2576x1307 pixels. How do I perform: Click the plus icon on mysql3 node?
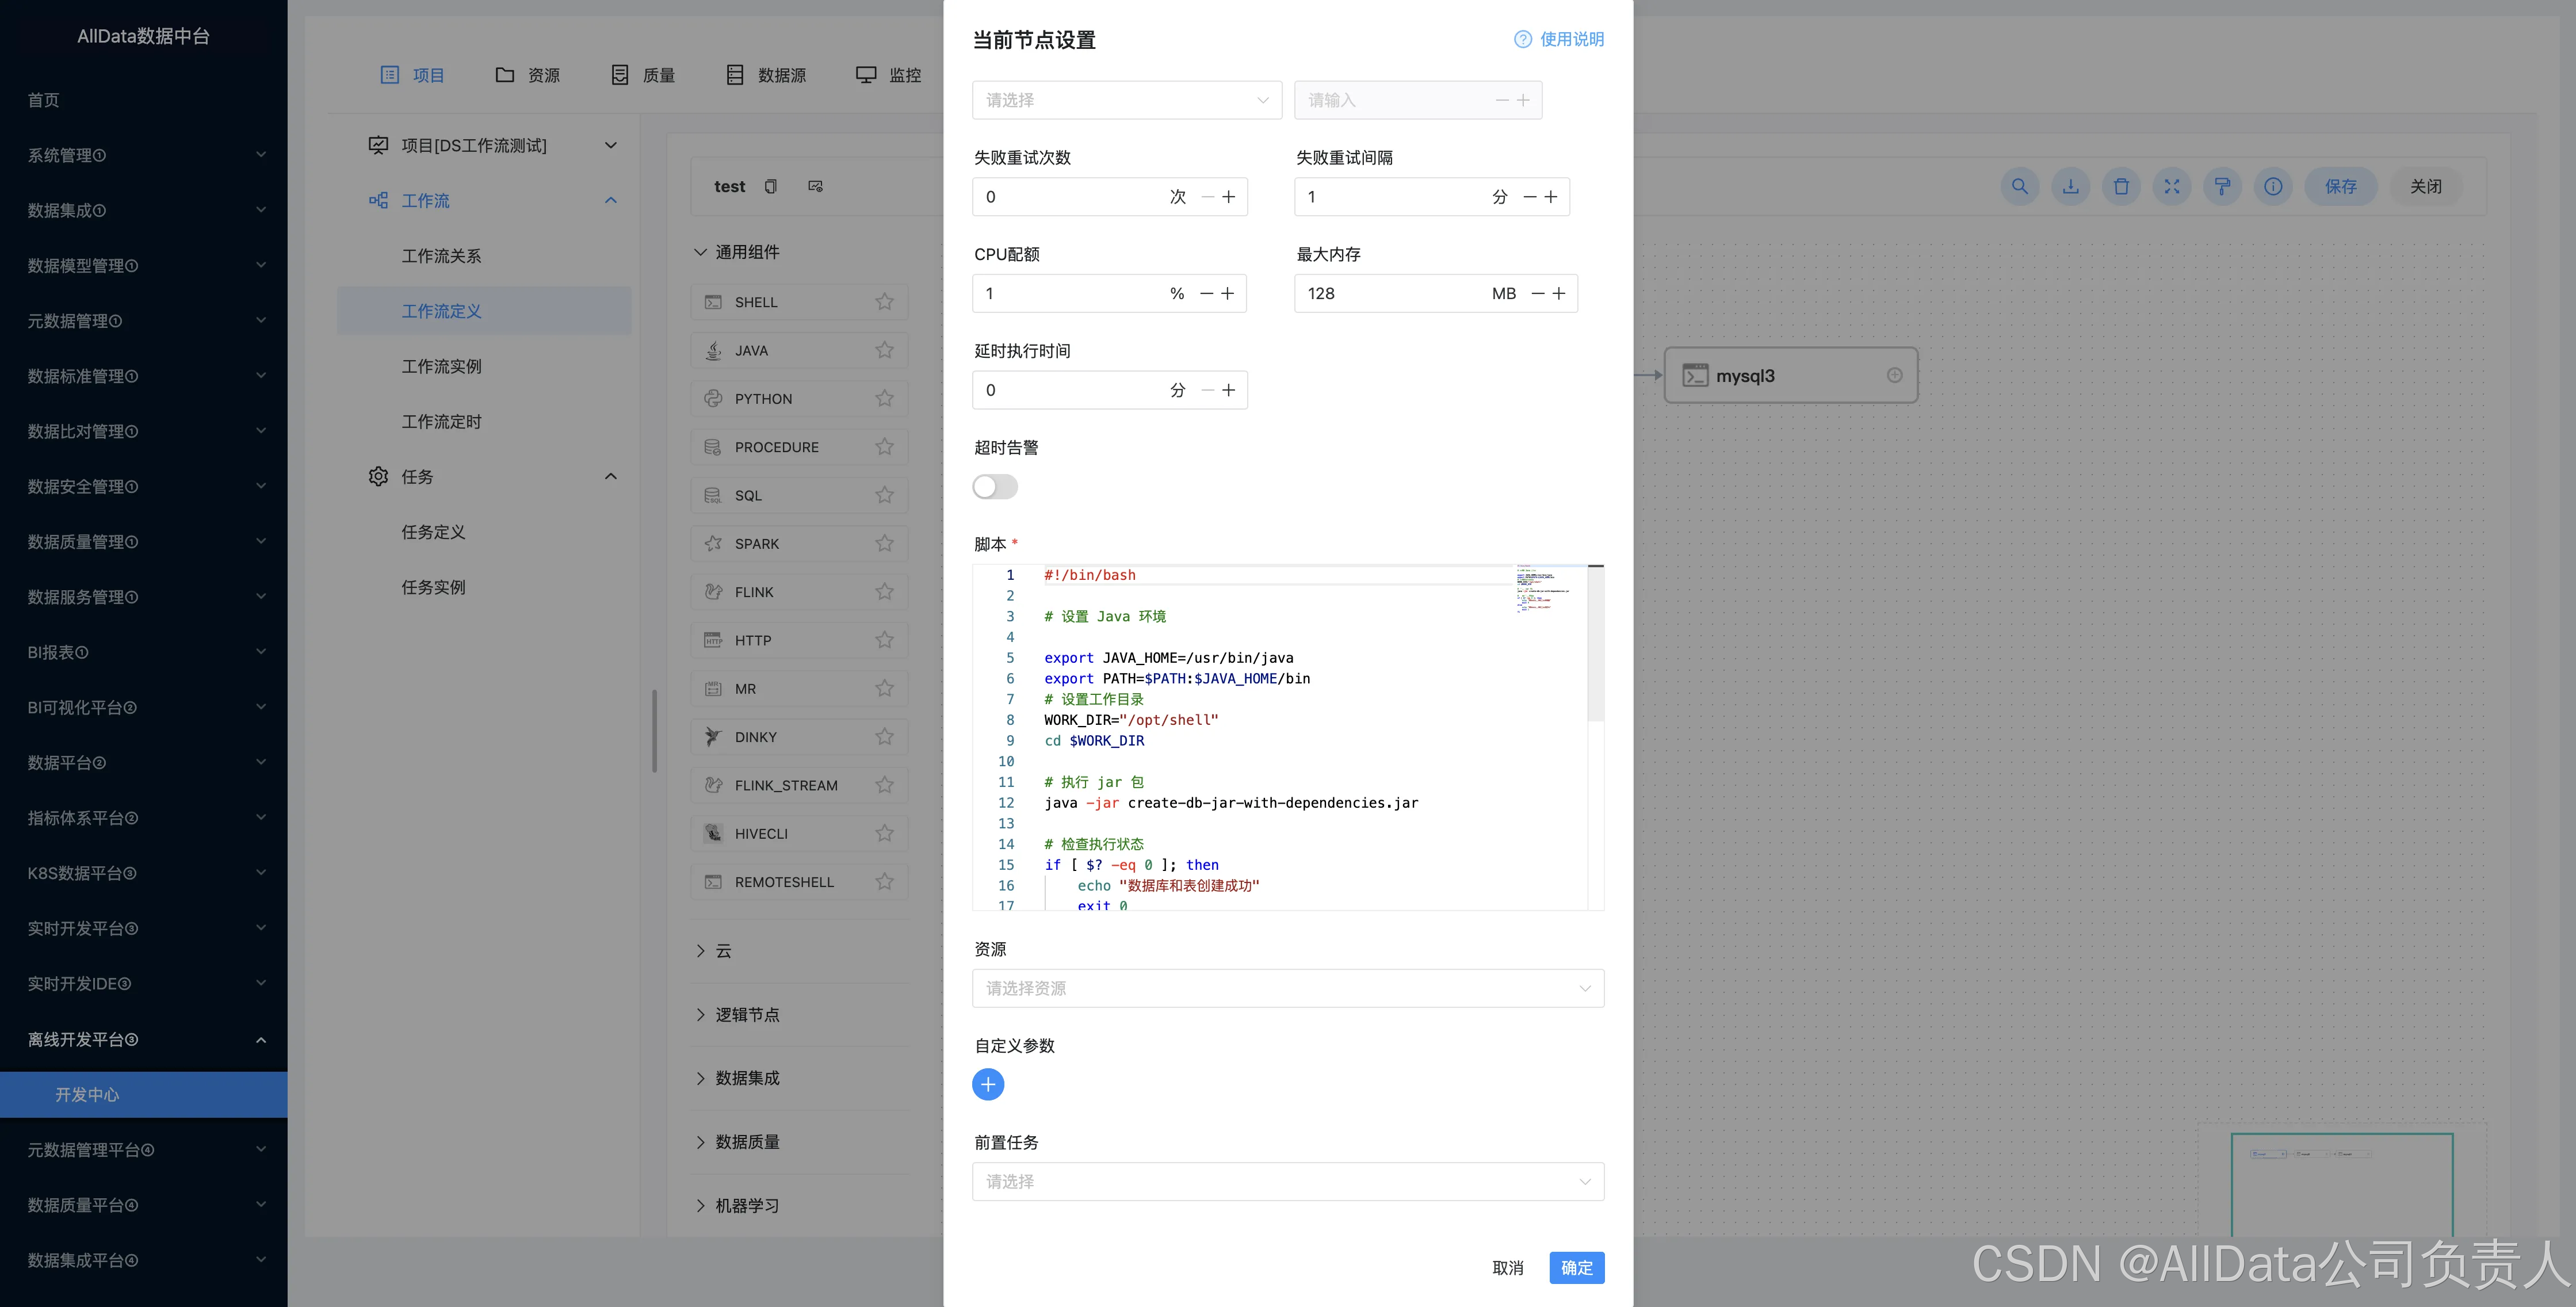[x=1894, y=375]
